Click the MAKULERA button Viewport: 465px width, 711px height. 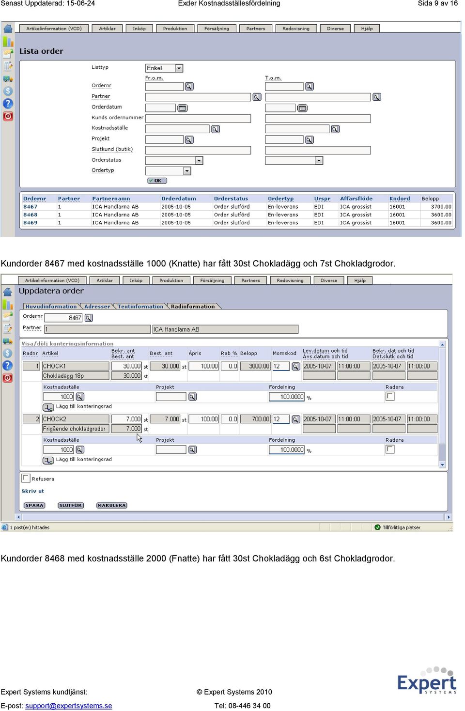click(112, 505)
